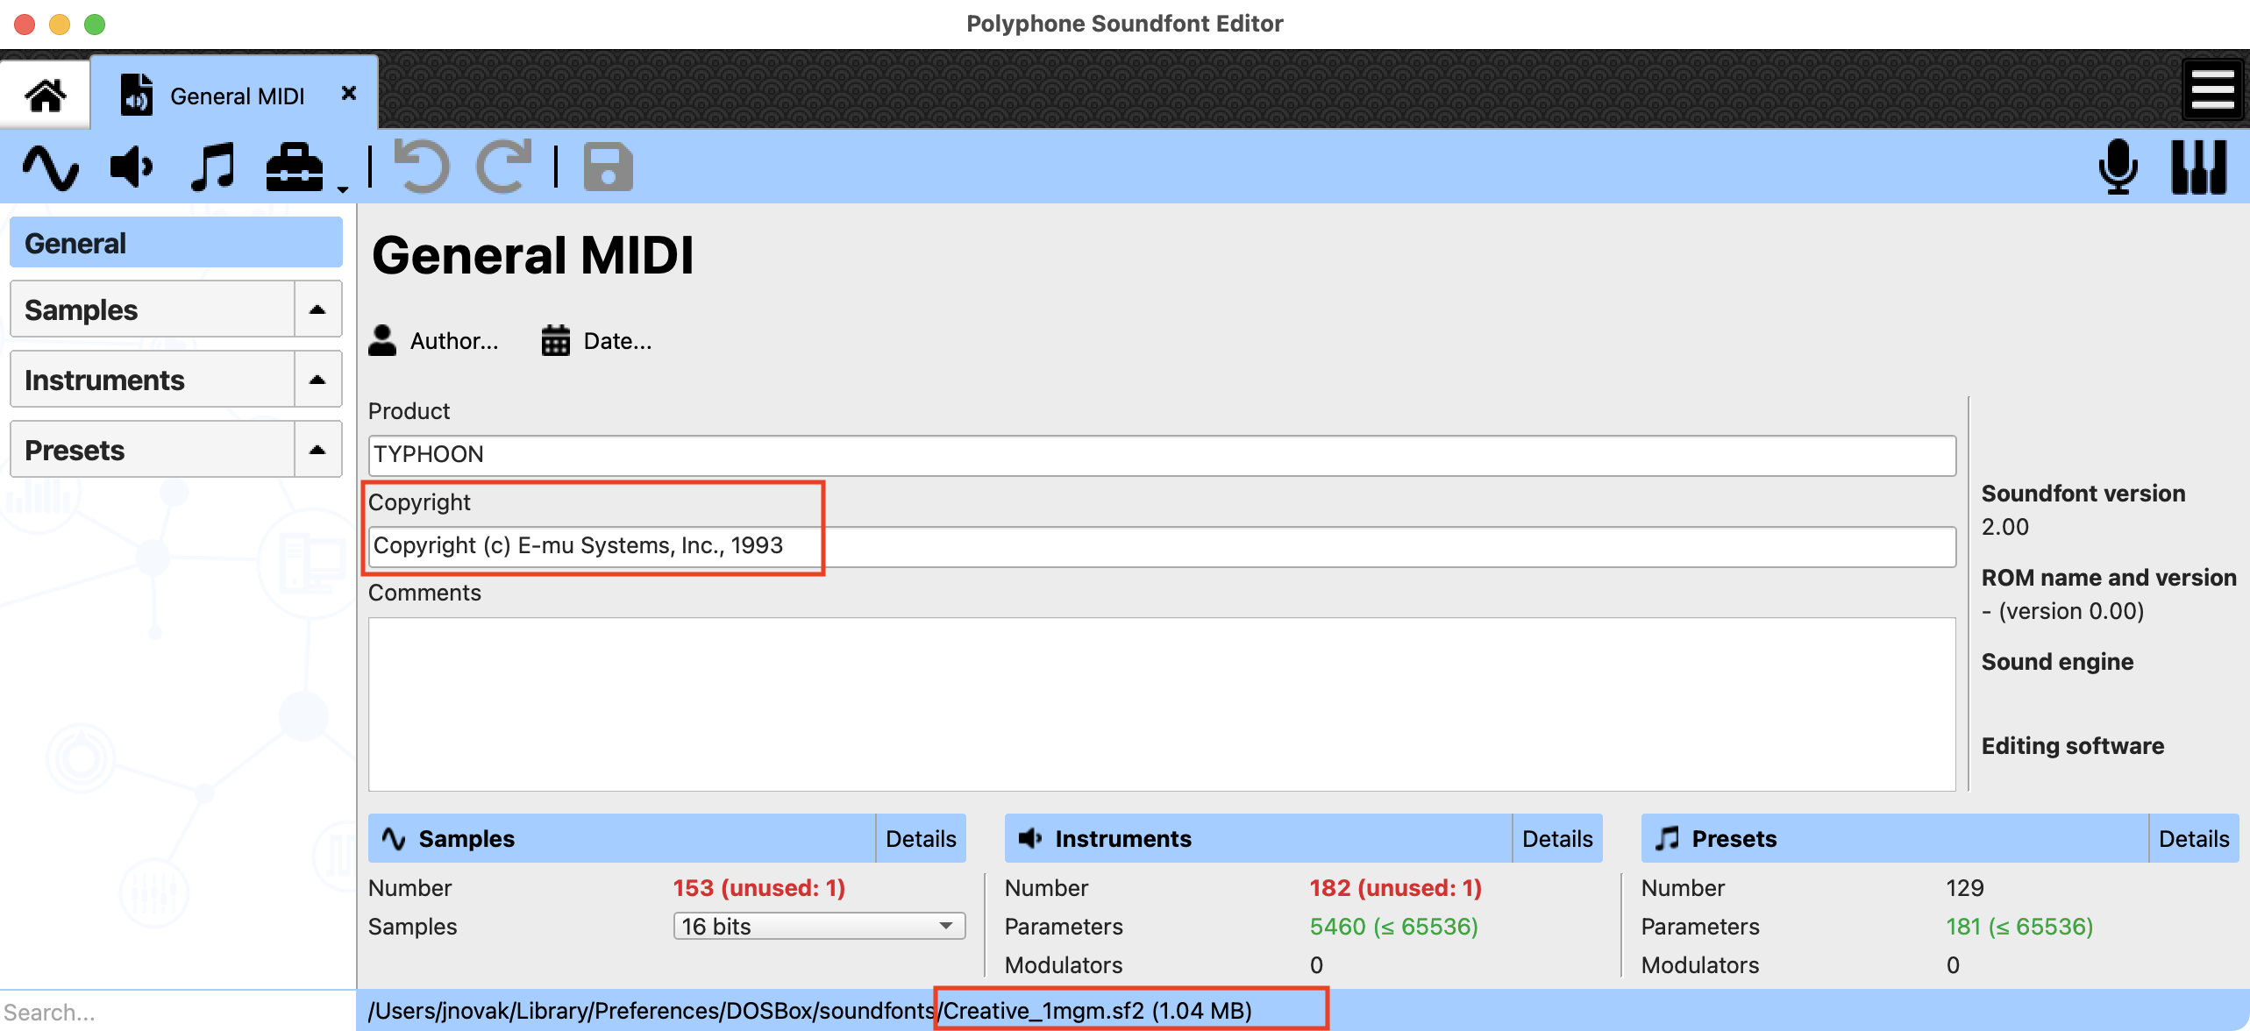Click the save floppy disk icon
This screenshot has height=1031, width=2250.
click(x=608, y=167)
